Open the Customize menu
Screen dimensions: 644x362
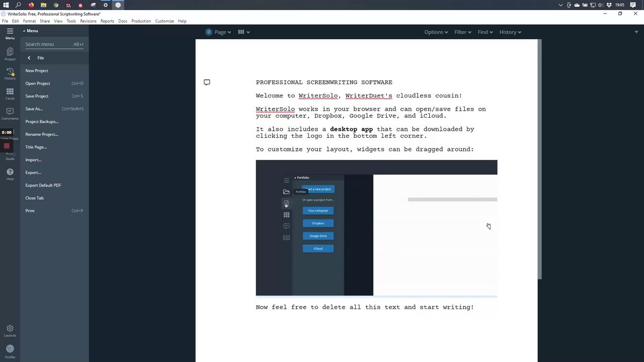coord(165,21)
